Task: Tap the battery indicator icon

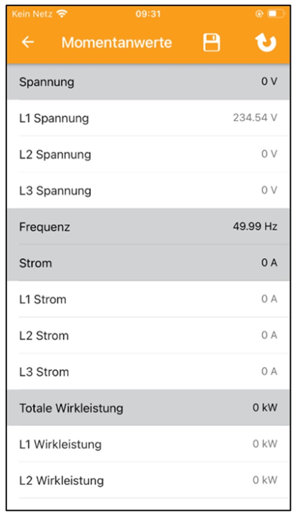Action: coord(276,14)
